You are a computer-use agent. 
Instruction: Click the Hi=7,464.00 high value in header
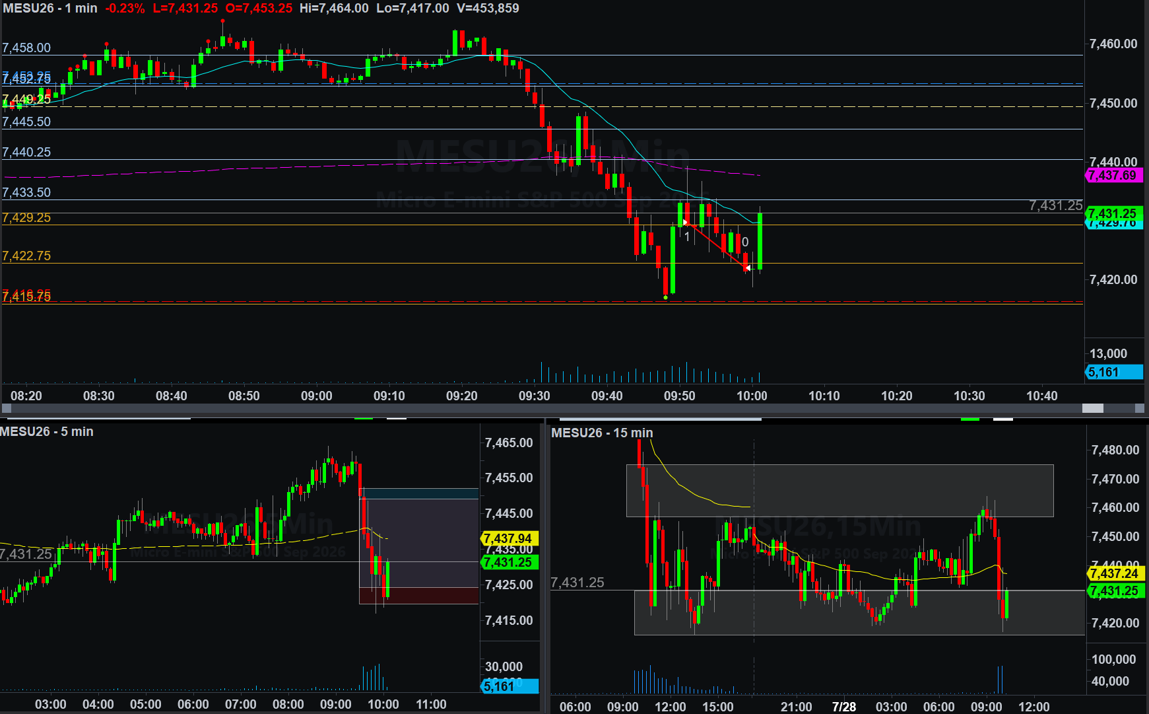334,8
